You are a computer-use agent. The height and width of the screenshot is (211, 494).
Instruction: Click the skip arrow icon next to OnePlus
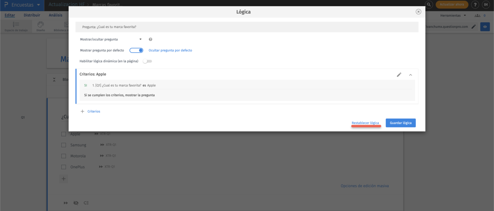coord(101,167)
